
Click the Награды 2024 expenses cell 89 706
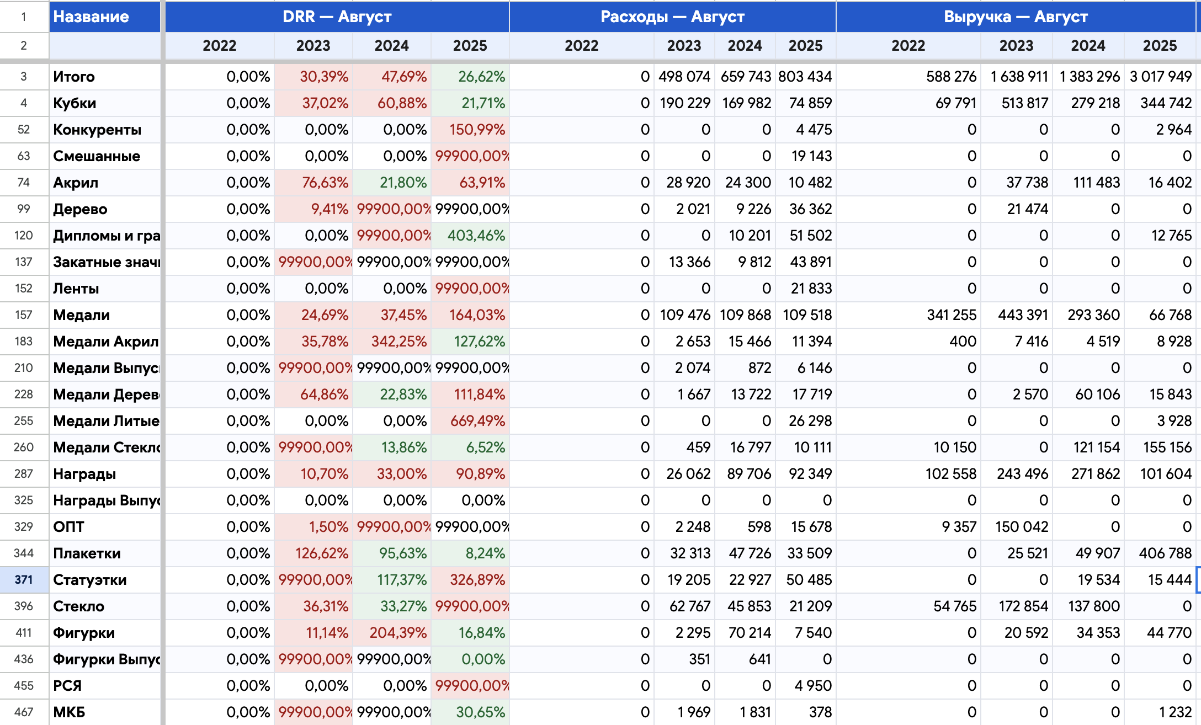coord(745,474)
